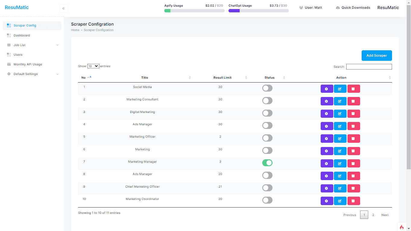This screenshot has width=411, height=231.
Task: Collapse the sidebar with double-chevron icon
Action: point(64,8)
